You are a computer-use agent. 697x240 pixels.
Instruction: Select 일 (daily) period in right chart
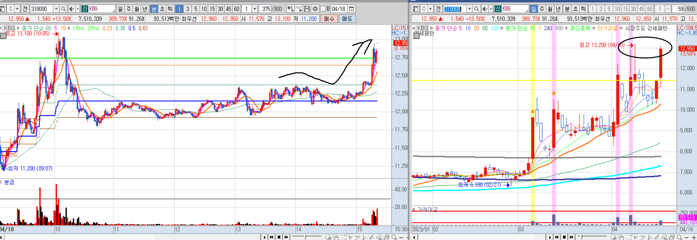coord(533,9)
